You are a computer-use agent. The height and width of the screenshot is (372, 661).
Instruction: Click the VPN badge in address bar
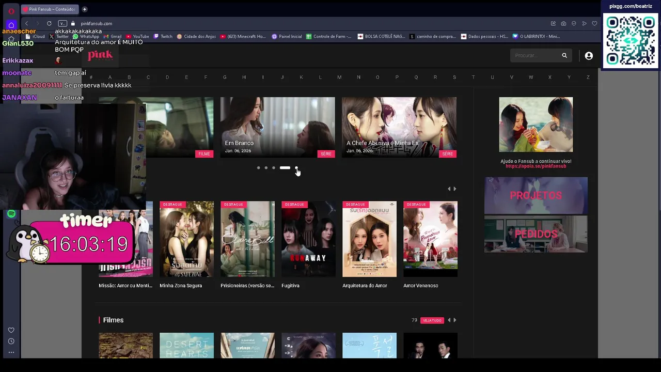62,23
